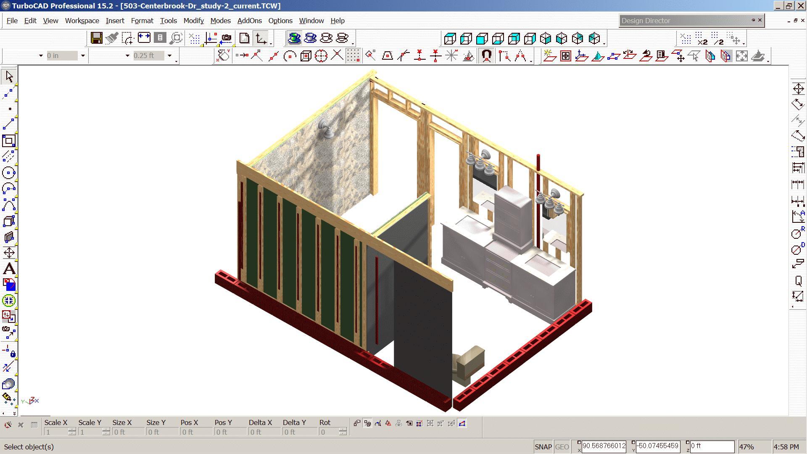The image size is (807, 454).
Task: Click the radius dimension icon
Action: (798, 232)
